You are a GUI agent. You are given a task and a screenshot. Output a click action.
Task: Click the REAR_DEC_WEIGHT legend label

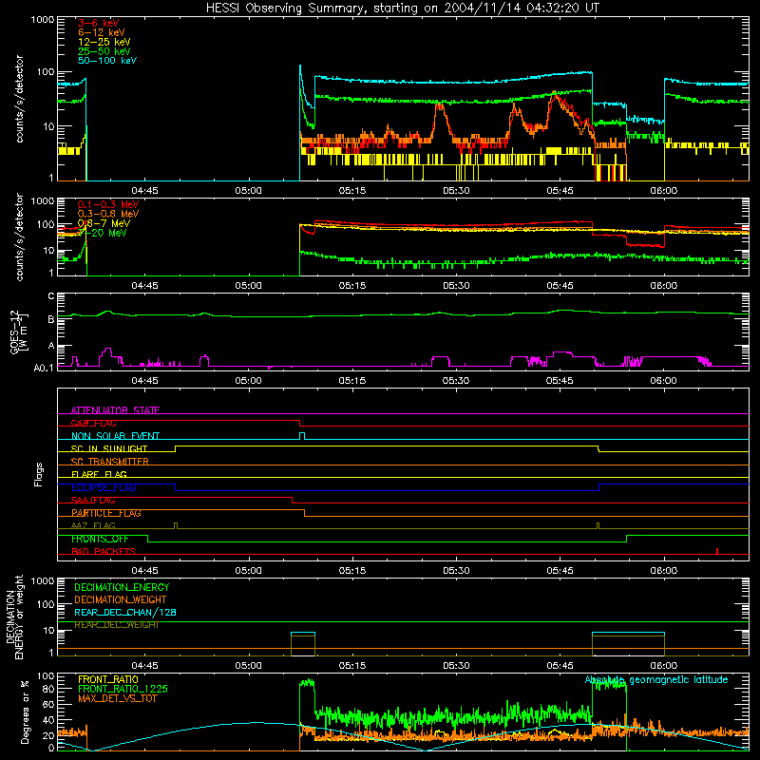[x=116, y=625]
